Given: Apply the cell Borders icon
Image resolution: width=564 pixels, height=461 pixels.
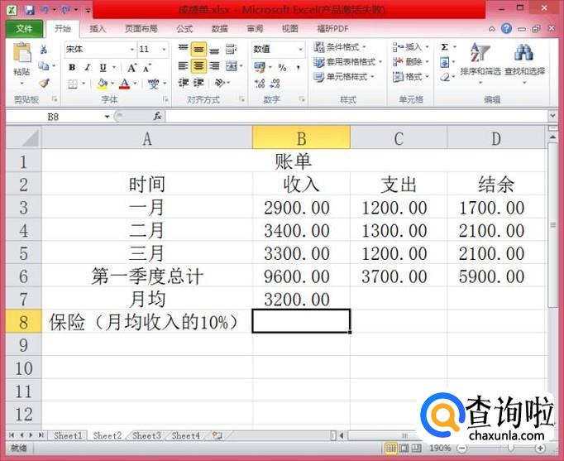Looking at the screenshot, I should (73, 84).
